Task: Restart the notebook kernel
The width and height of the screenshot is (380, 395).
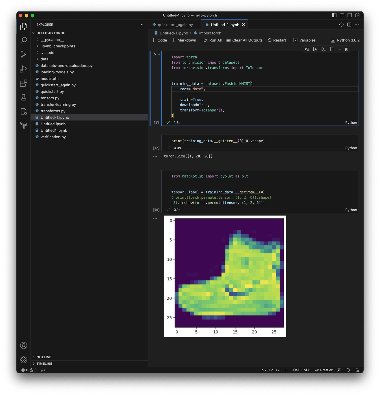Action: 277,40
